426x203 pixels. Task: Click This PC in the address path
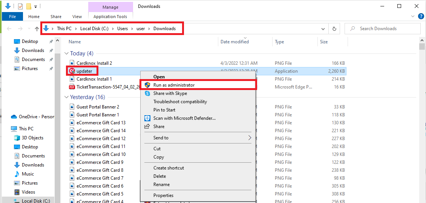point(64,29)
